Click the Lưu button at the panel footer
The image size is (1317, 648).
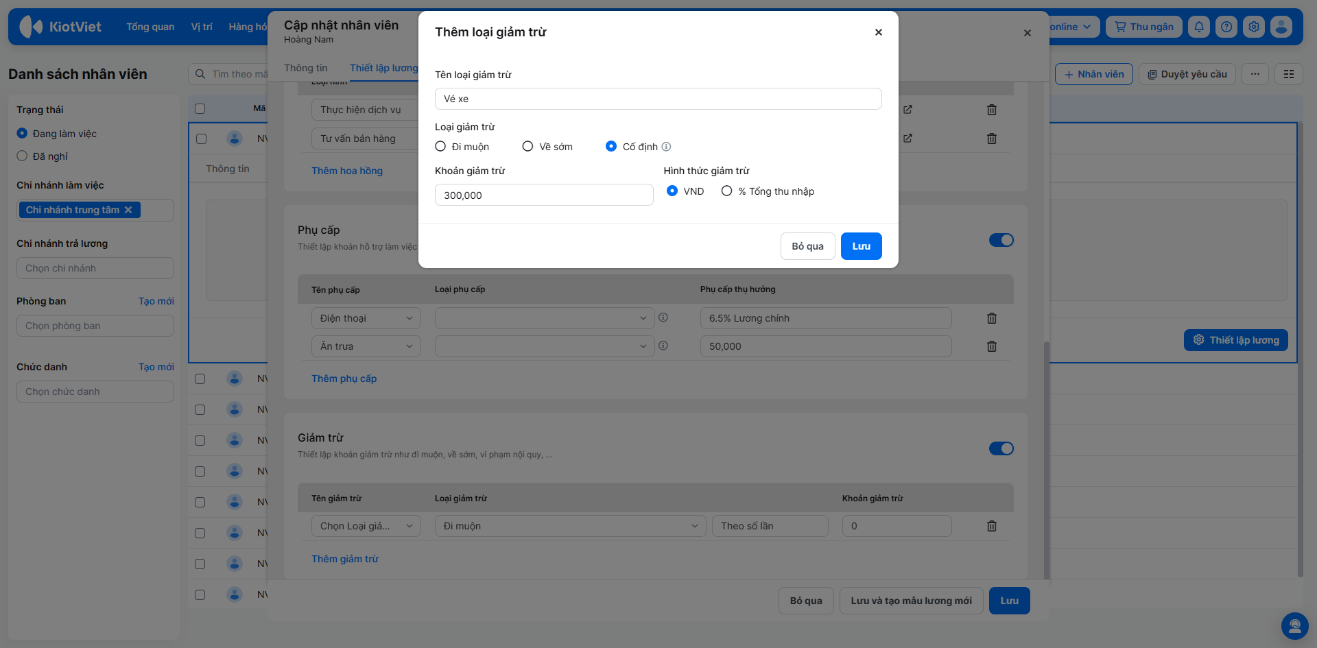pyautogui.click(x=1010, y=601)
